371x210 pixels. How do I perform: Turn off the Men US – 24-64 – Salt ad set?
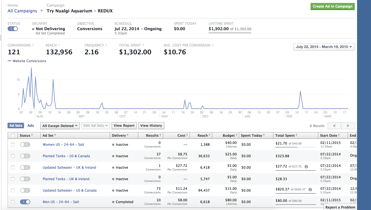[25, 202]
